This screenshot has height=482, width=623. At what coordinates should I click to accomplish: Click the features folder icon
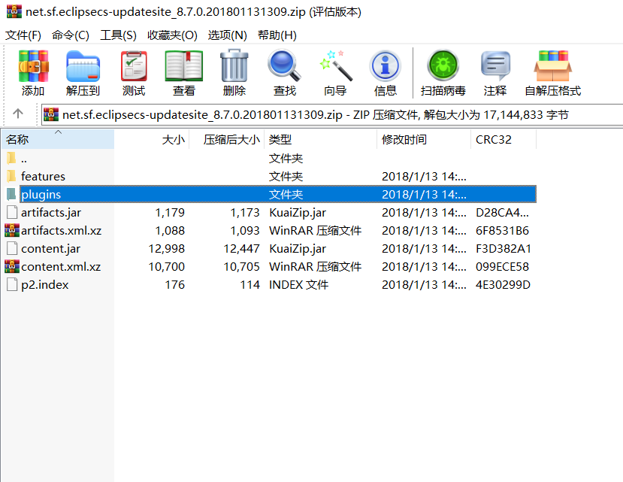(x=11, y=176)
